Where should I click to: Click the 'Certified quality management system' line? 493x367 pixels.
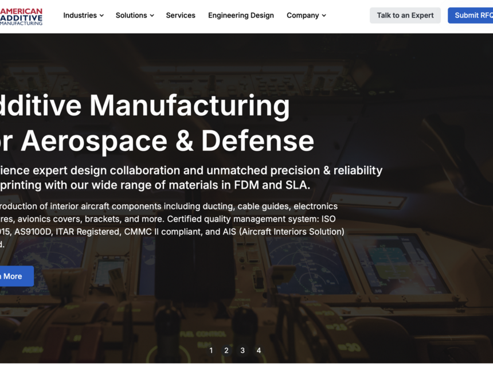[x=167, y=219]
